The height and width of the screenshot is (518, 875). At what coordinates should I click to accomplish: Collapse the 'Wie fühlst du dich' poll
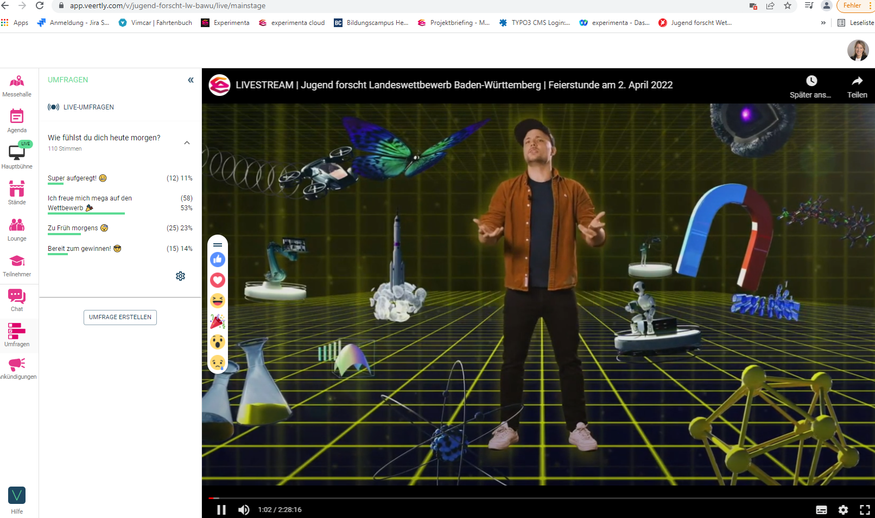pos(187,143)
